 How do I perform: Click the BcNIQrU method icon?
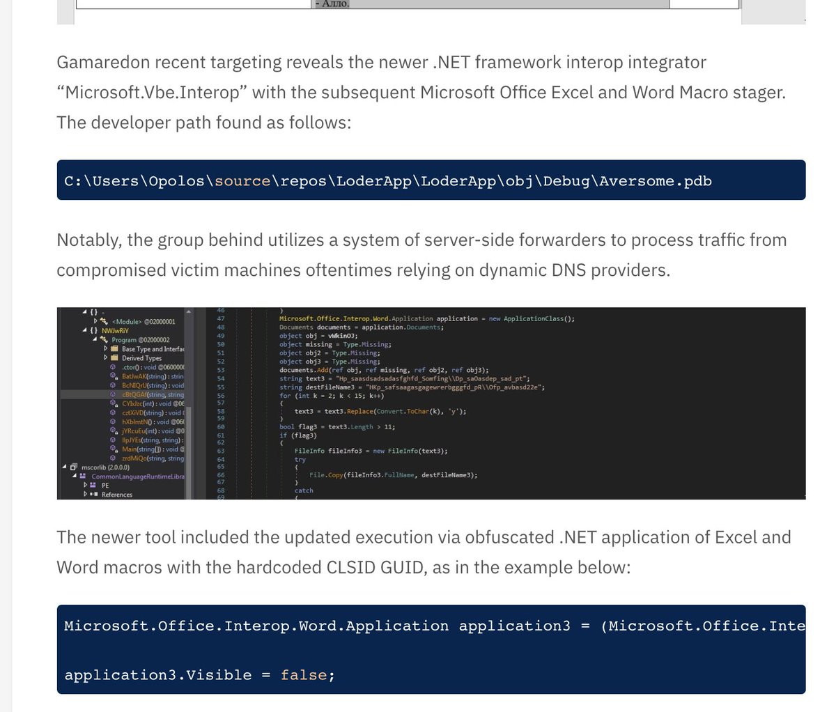click(x=113, y=385)
